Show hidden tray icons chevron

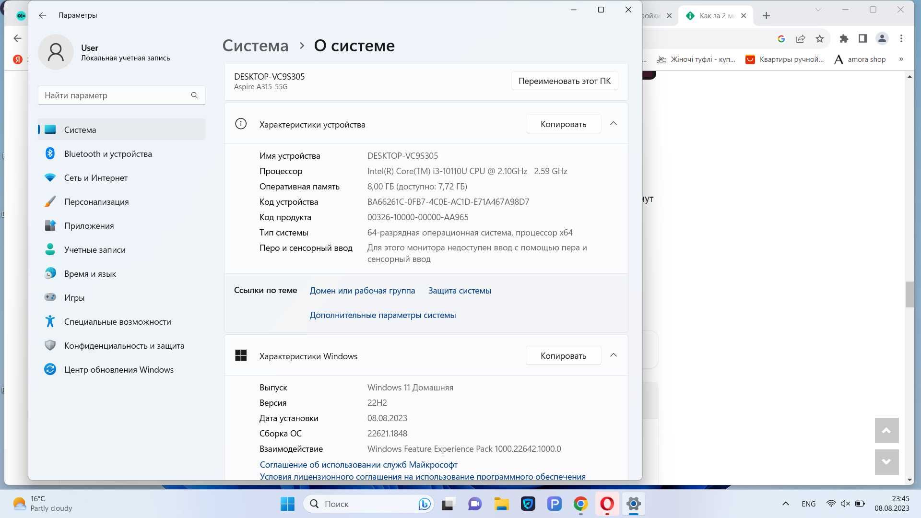coord(785,504)
